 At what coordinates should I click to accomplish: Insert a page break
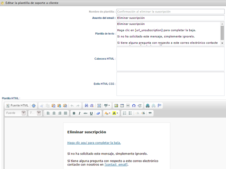[x=140, y=106]
